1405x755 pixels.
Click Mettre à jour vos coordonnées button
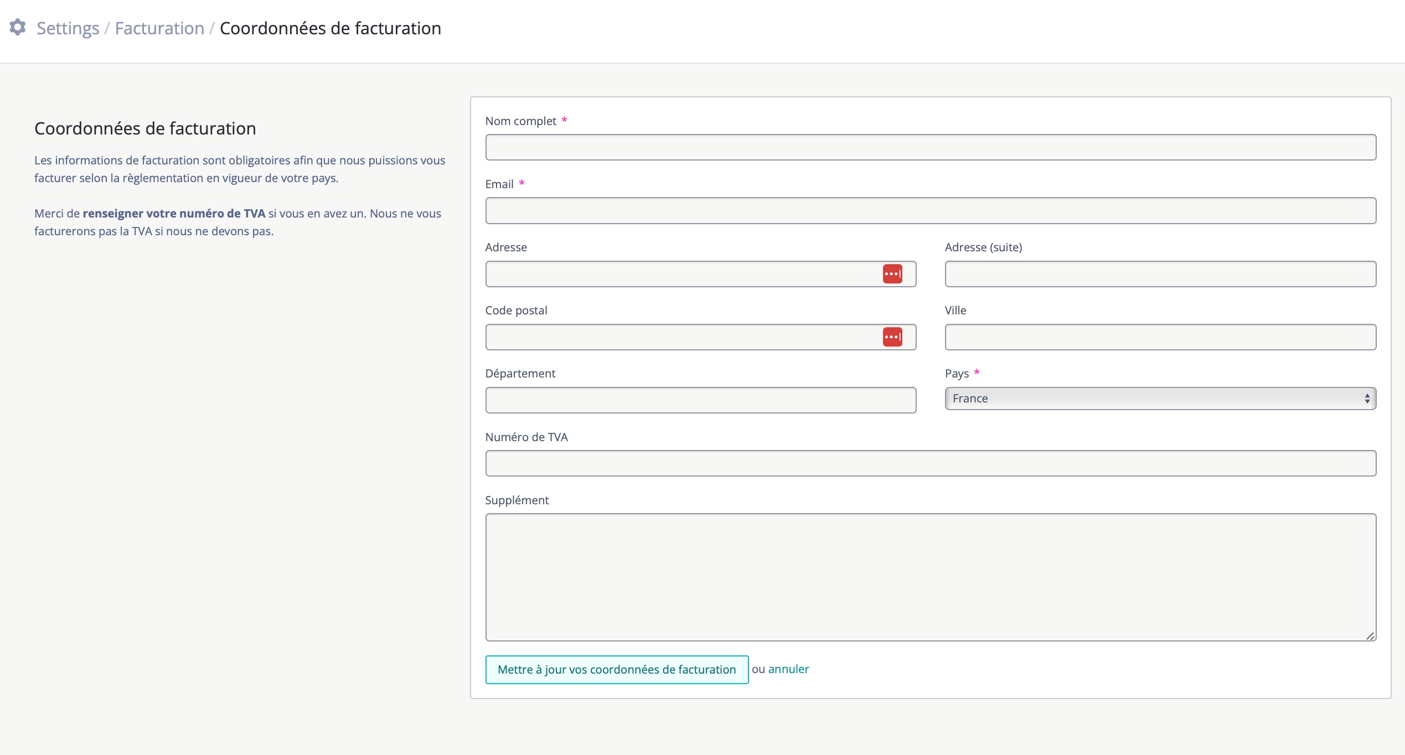click(617, 670)
